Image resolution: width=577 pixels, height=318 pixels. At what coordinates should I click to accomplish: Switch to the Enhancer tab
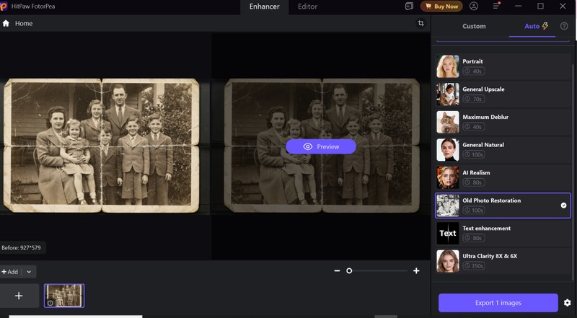click(x=264, y=6)
